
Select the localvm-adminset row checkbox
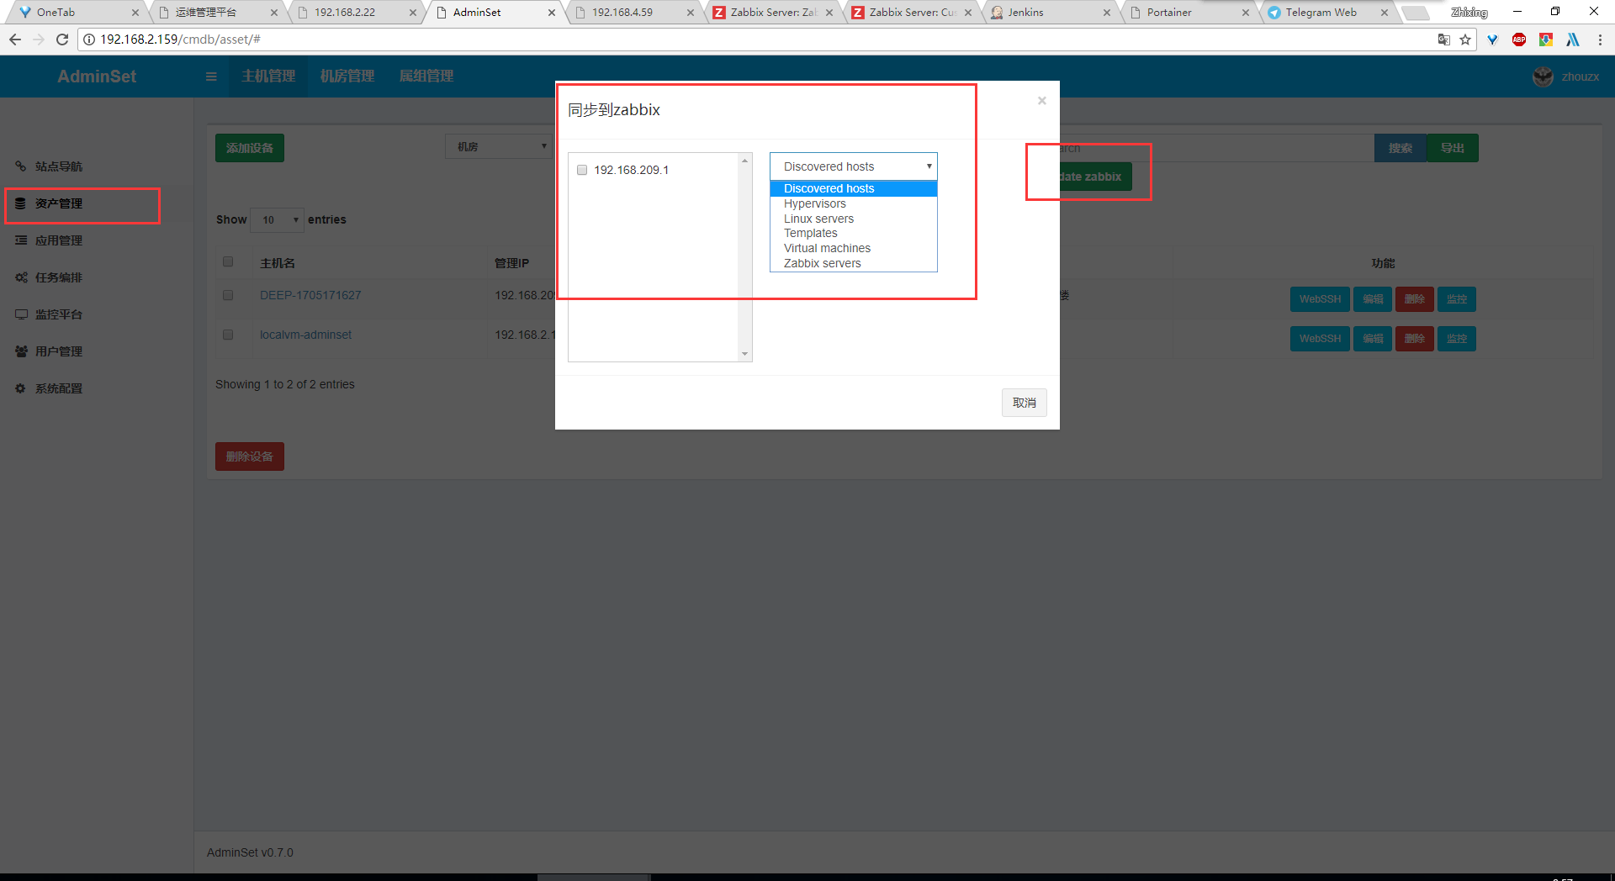tap(228, 335)
